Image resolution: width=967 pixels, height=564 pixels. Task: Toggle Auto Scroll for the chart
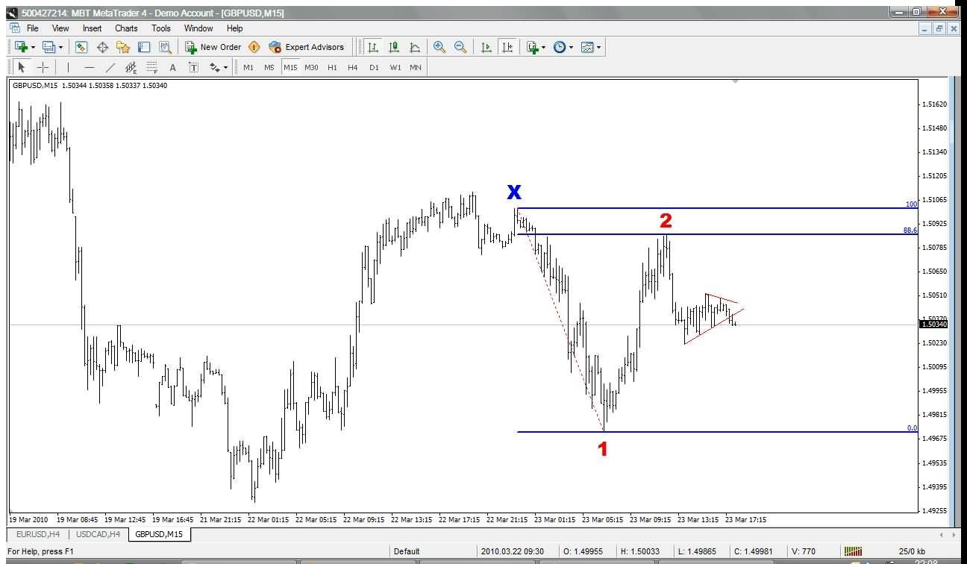pos(485,47)
